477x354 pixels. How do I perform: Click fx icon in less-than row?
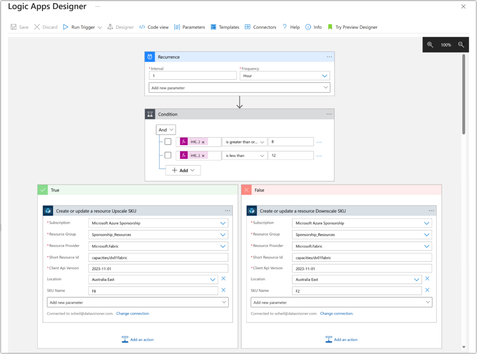pyautogui.click(x=184, y=155)
